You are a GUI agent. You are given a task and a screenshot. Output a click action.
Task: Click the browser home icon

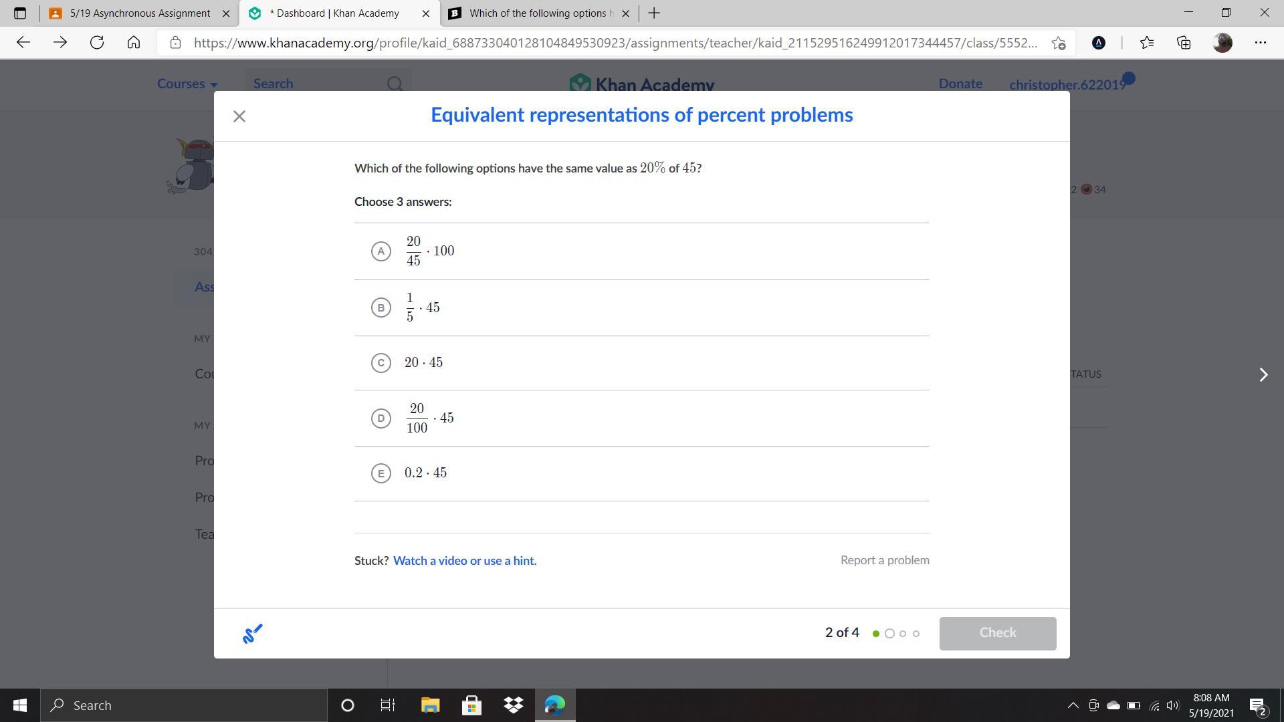pos(134,43)
